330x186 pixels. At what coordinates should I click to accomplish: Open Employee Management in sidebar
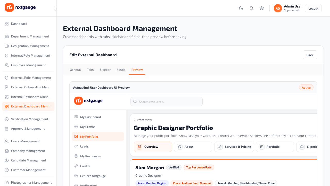28,65
